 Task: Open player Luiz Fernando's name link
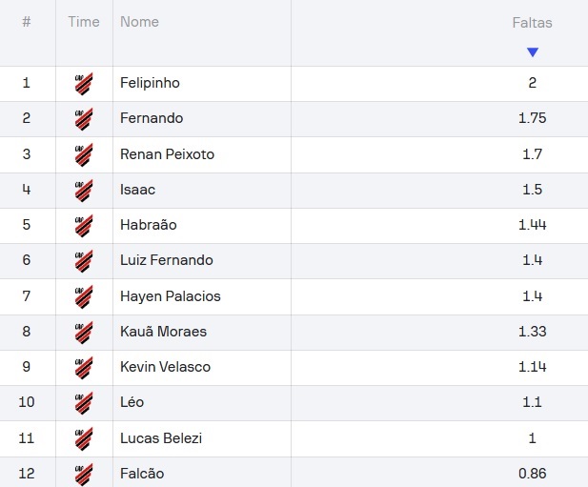click(167, 260)
